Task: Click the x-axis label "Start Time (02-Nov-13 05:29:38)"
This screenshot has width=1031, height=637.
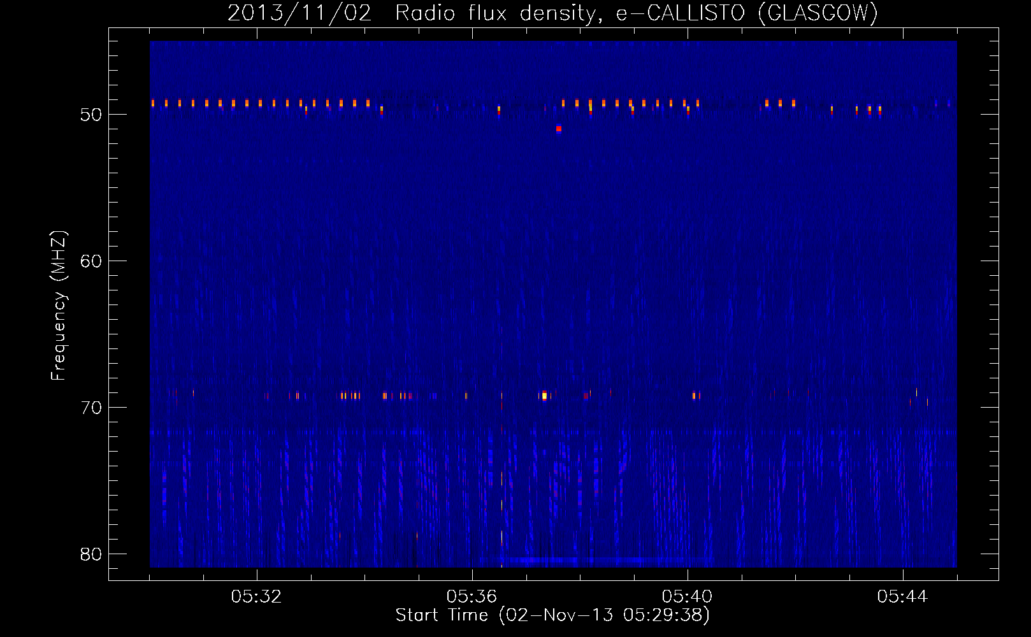Action: point(552,615)
